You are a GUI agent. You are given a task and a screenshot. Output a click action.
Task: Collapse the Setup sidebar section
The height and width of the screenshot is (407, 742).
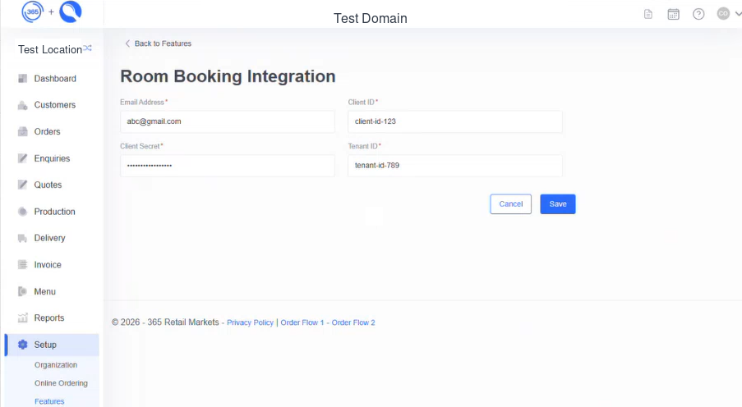52,345
